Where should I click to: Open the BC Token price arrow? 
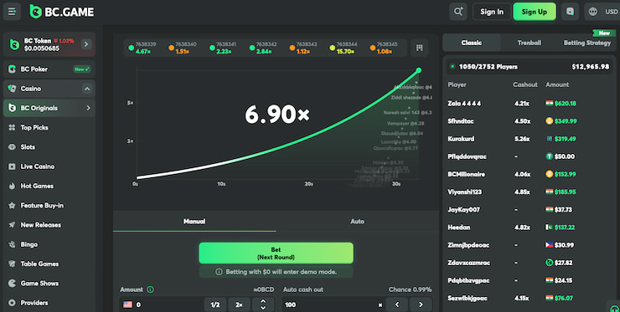86,44
